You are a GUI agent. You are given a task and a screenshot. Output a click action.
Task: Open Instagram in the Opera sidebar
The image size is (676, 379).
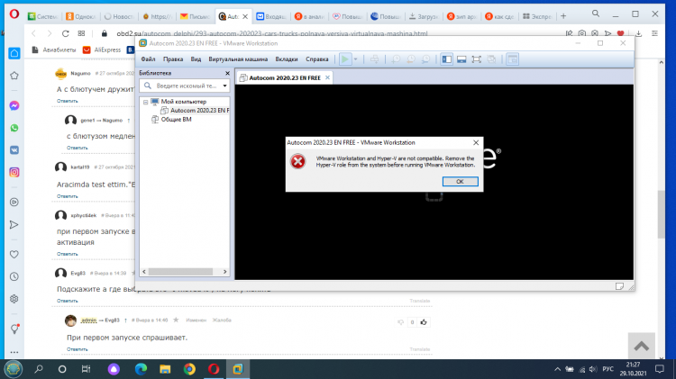tap(14, 172)
